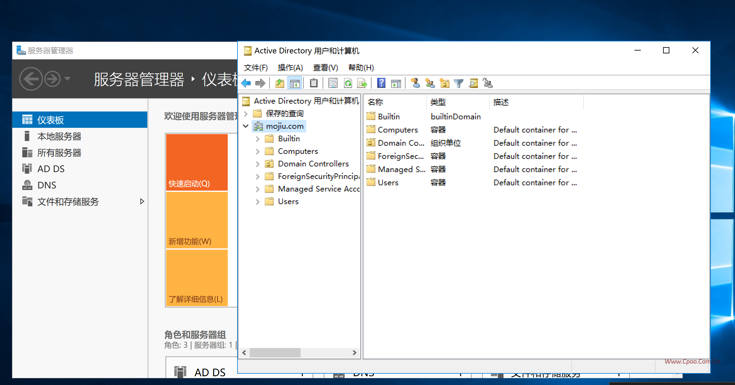Expand the Builtin tree node chevron
This screenshot has width=735, height=385.
click(258, 138)
